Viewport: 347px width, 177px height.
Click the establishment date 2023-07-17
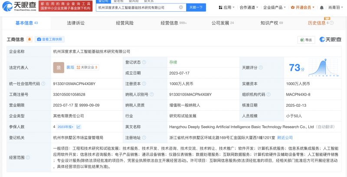179,73
